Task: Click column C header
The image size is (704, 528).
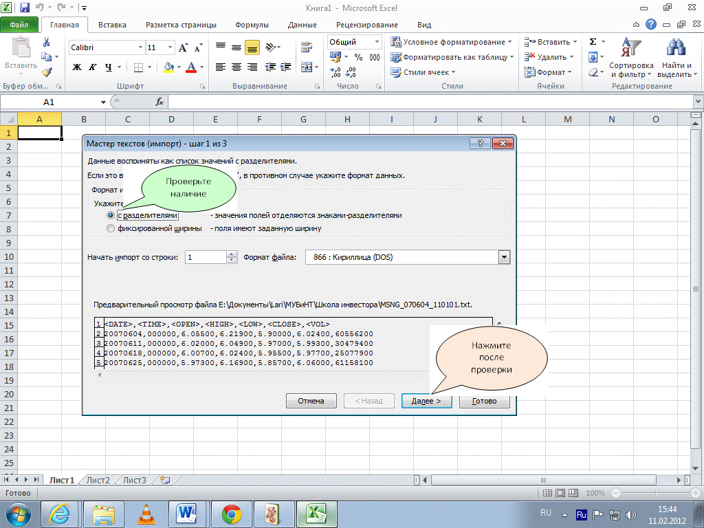Action: [127, 120]
